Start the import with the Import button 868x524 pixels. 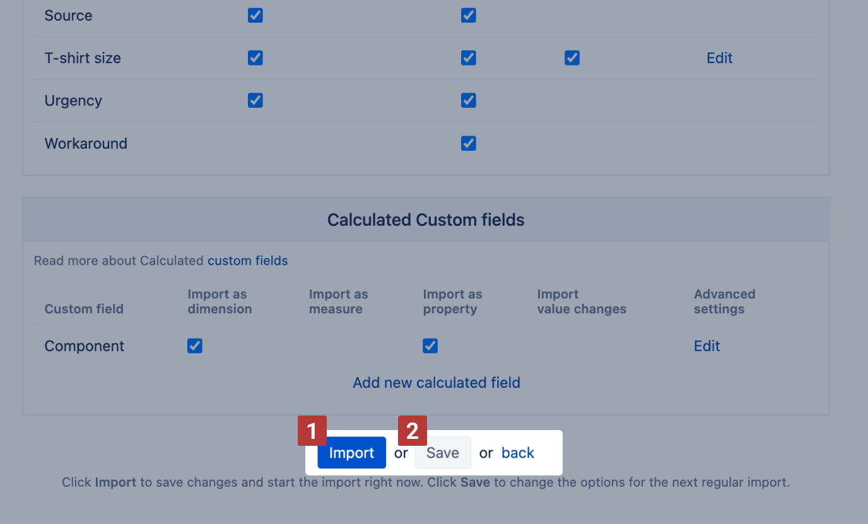[x=351, y=452]
